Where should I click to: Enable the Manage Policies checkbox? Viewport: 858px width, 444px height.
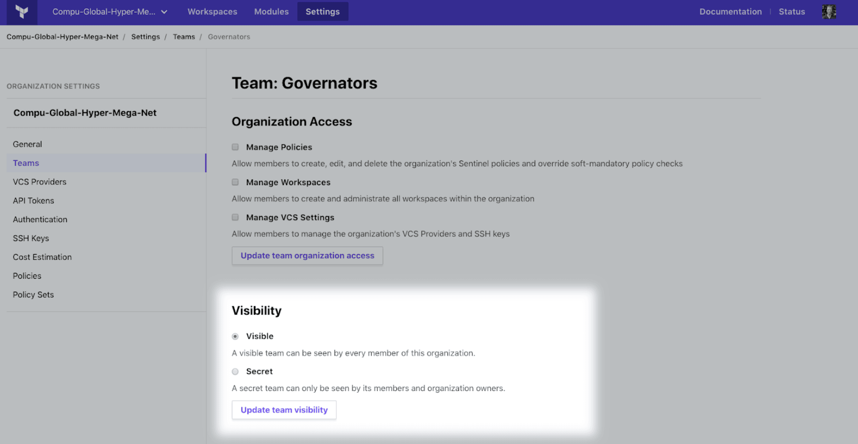coord(235,147)
